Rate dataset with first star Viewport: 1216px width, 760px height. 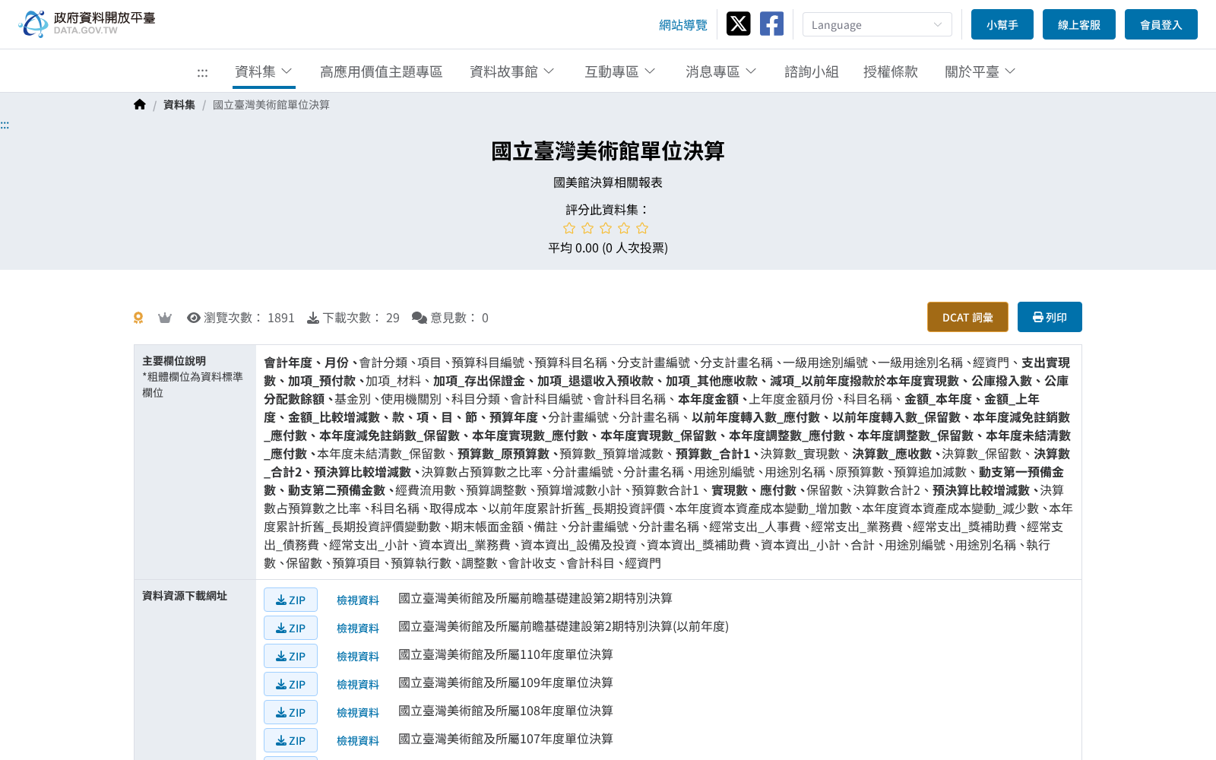point(569,228)
